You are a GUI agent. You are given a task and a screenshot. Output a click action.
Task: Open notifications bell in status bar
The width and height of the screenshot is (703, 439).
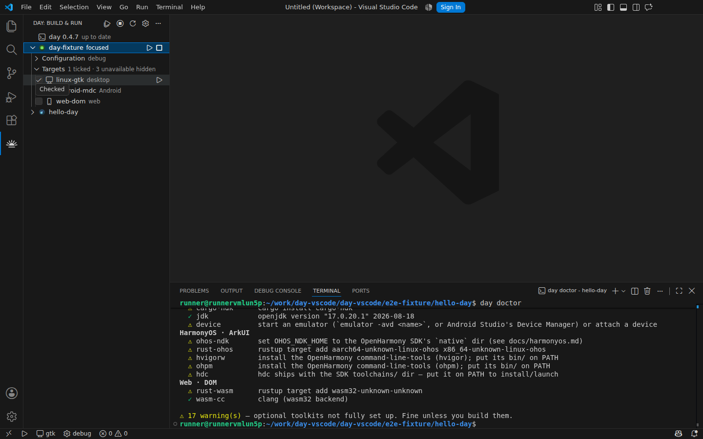point(694,434)
